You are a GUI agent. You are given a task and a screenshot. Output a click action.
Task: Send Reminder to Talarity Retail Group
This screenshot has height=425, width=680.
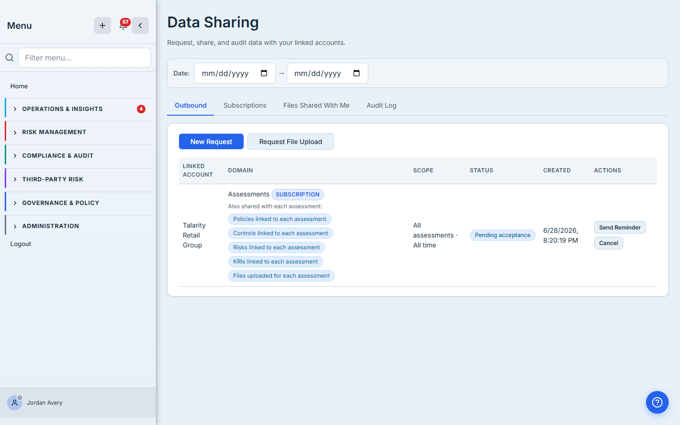[x=620, y=228]
